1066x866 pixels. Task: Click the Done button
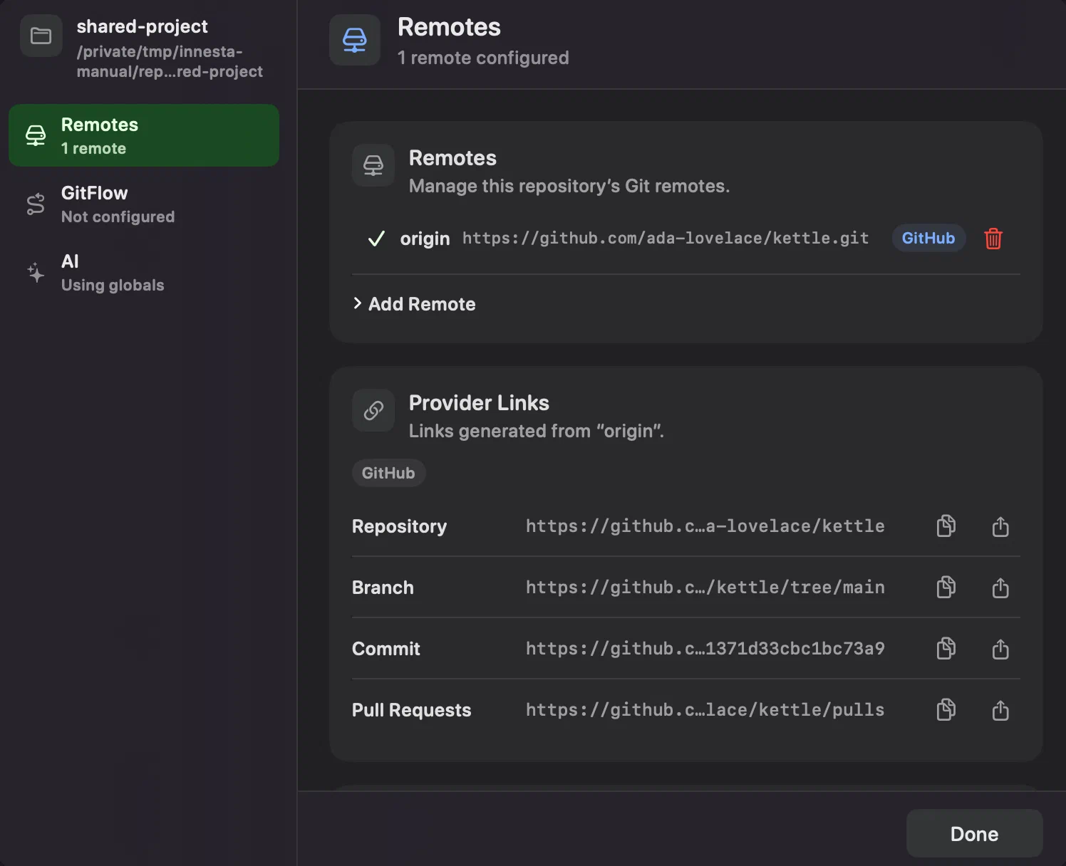tap(974, 833)
